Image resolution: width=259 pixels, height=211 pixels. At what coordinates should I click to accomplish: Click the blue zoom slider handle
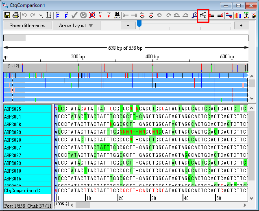[139, 24]
